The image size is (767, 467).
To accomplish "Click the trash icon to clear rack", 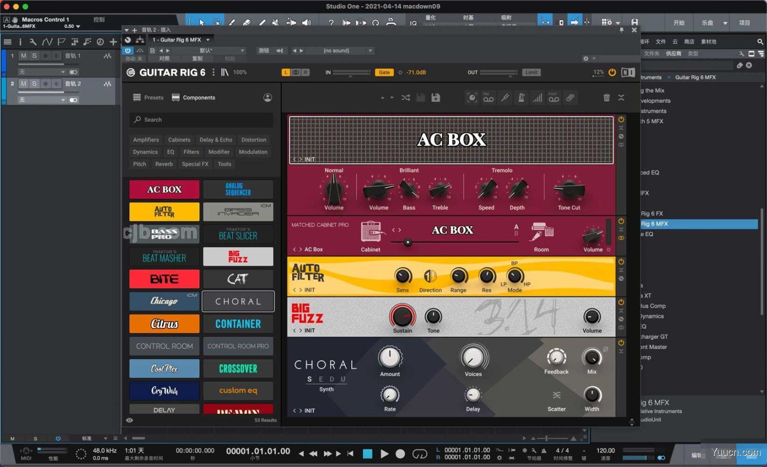I will click(606, 98).
